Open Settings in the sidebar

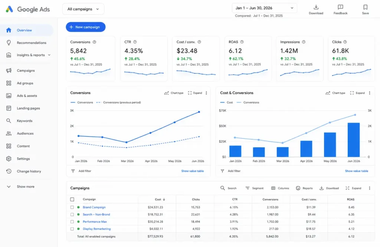[18, 159]
